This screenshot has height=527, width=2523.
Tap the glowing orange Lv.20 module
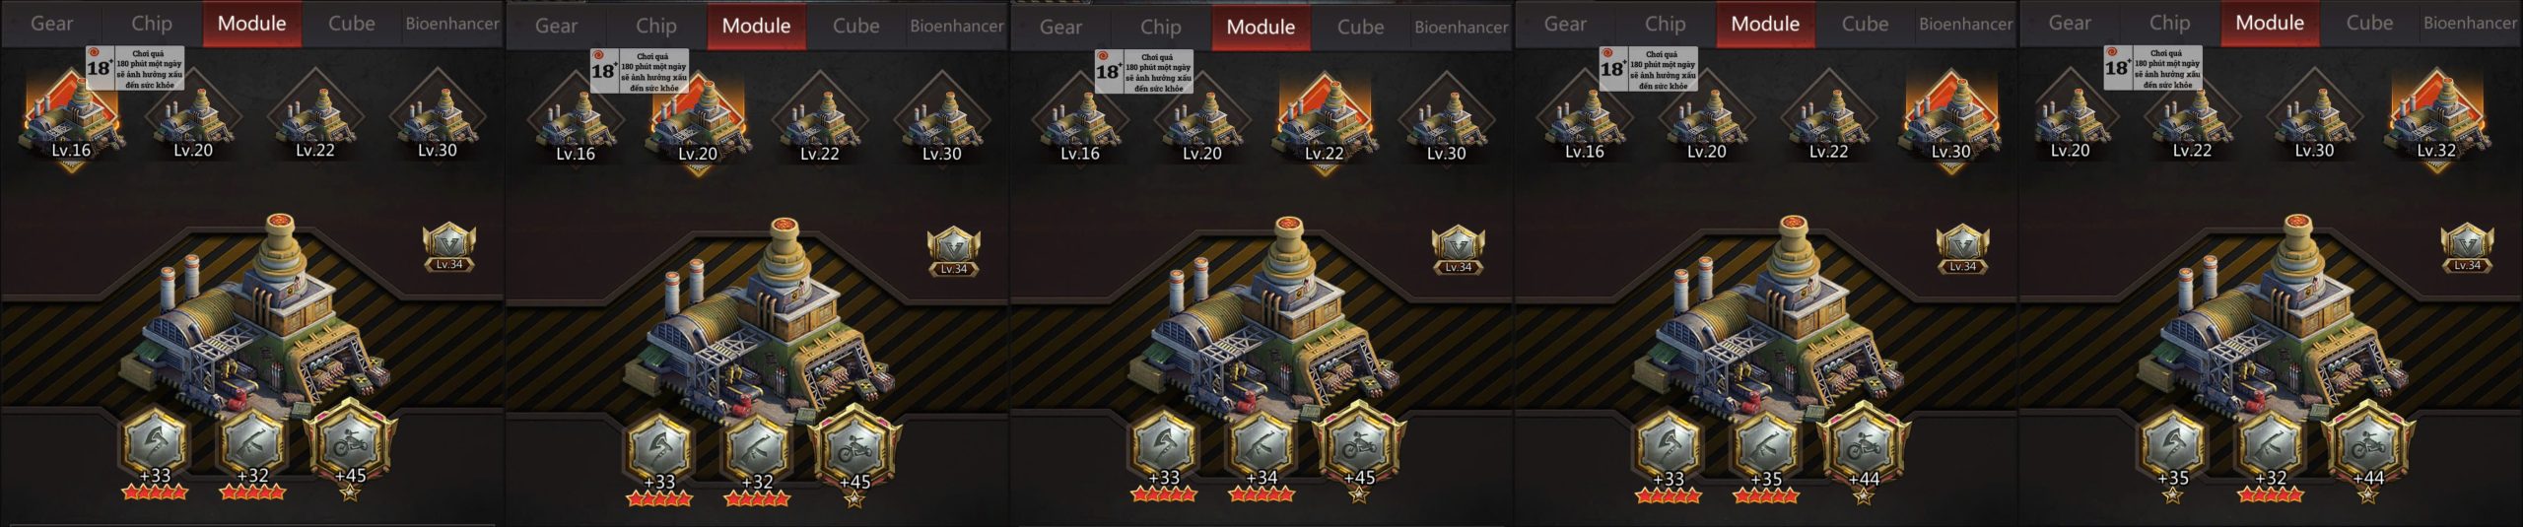click(x=697, y=124)
